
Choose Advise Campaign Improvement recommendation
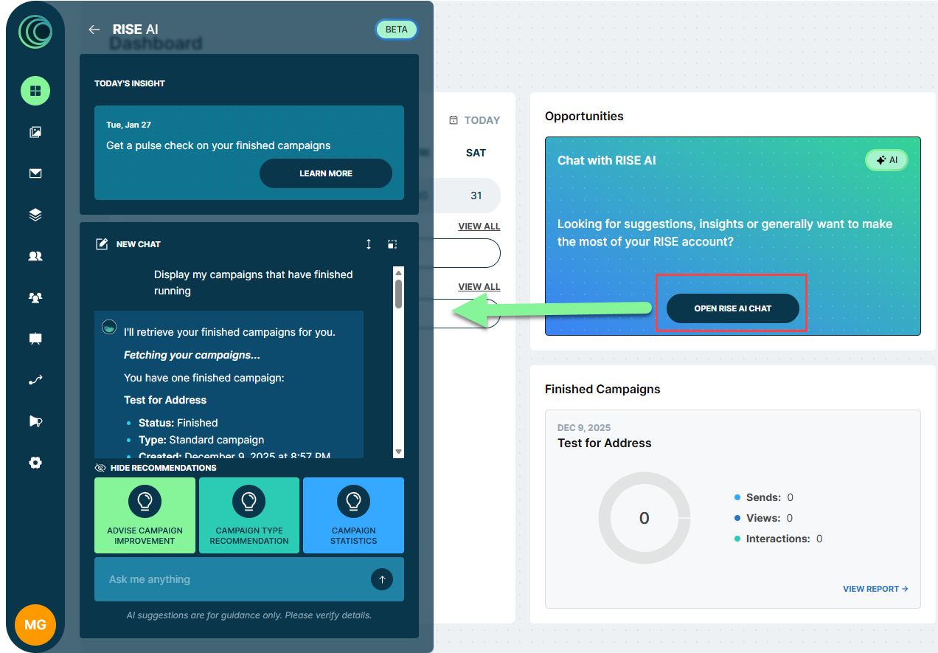[145, 516]
